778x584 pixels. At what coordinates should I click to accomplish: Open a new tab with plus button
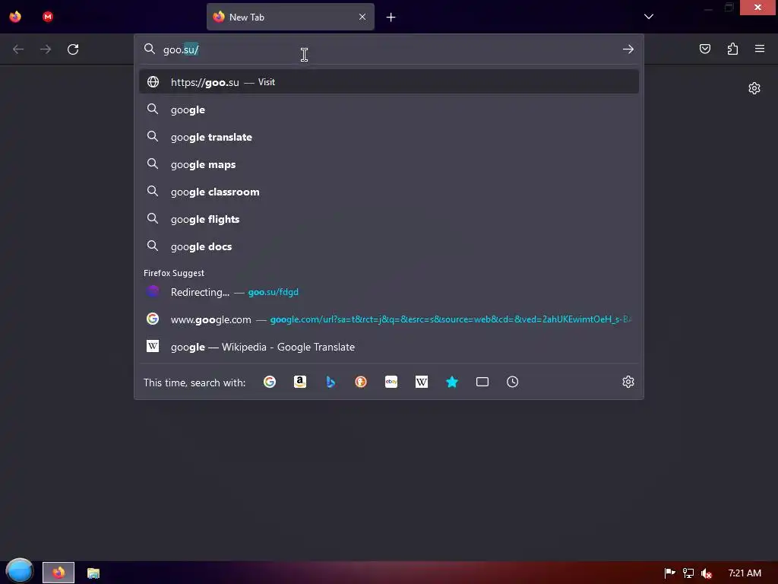click(391, 17)
